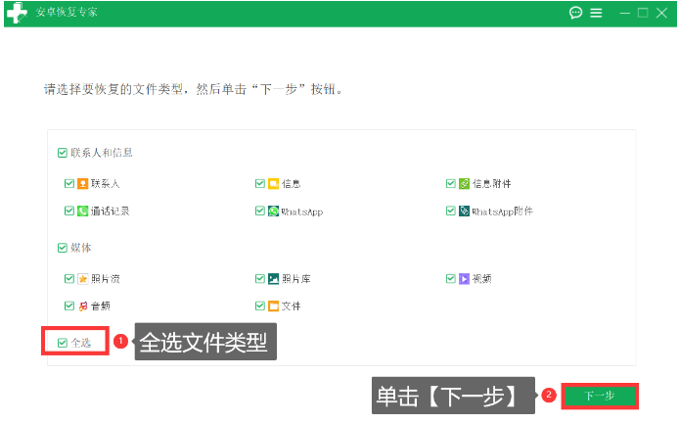Uncheck the 信息附件 checkbox

coord(451,183)
